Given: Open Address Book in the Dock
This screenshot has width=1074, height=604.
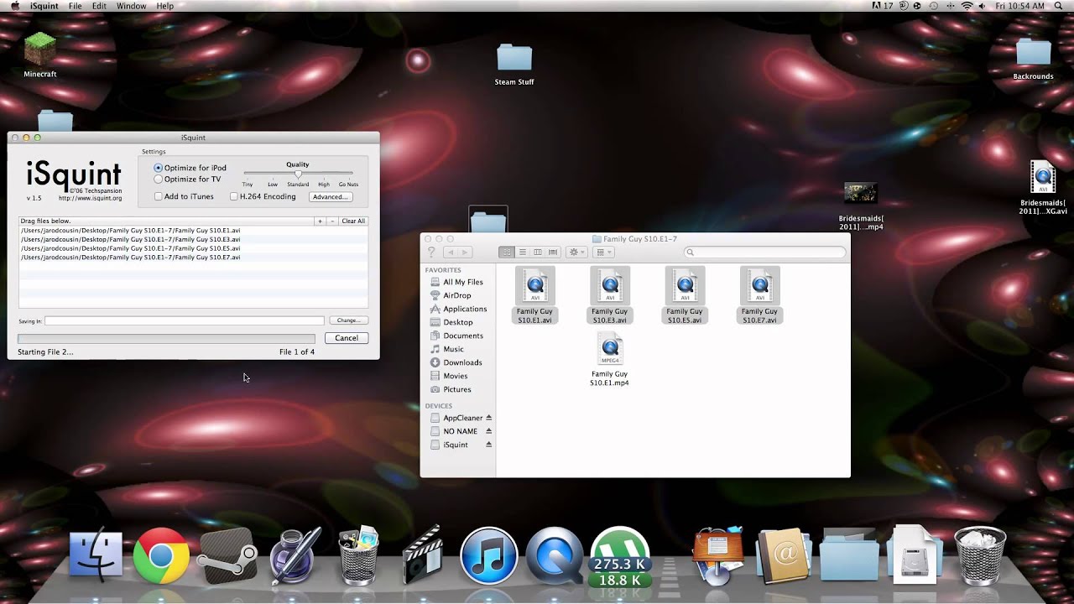Looking at the screenshot, I should point(783,555).
